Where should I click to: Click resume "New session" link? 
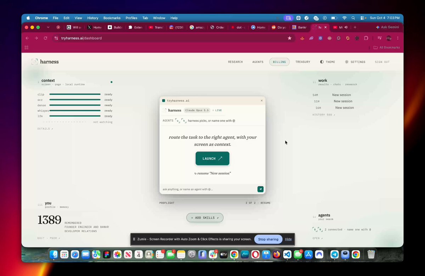[x=212, y=173]
